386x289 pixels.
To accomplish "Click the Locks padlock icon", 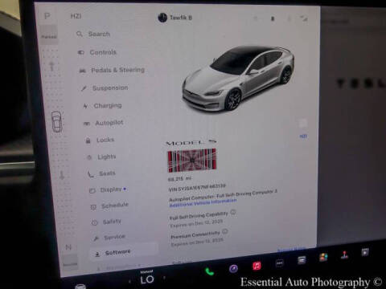I will coord(88,140).
